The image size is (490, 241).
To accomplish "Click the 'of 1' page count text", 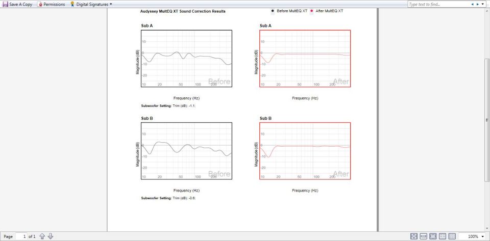I will pyautogui.click(x=32, y=236).
